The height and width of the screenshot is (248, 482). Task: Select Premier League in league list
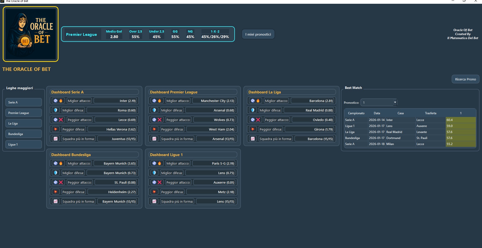(23, 113)
